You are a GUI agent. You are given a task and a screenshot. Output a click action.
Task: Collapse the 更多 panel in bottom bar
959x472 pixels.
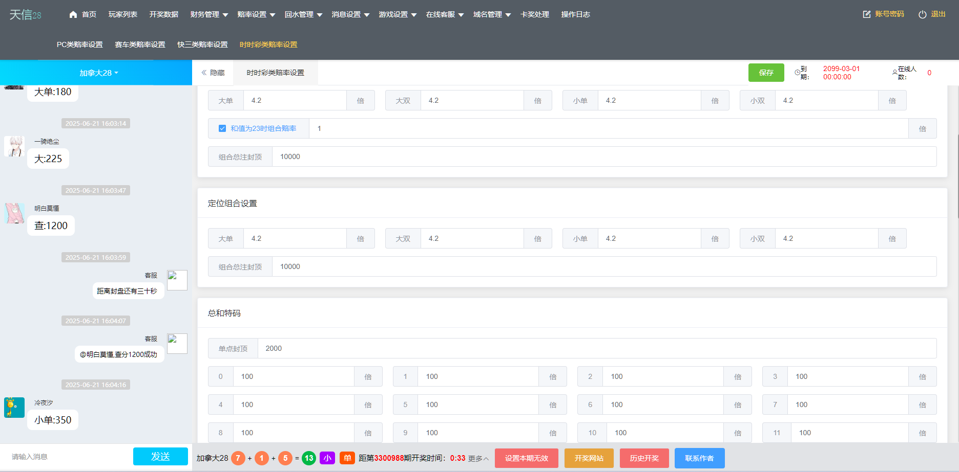tap(477, 459)
